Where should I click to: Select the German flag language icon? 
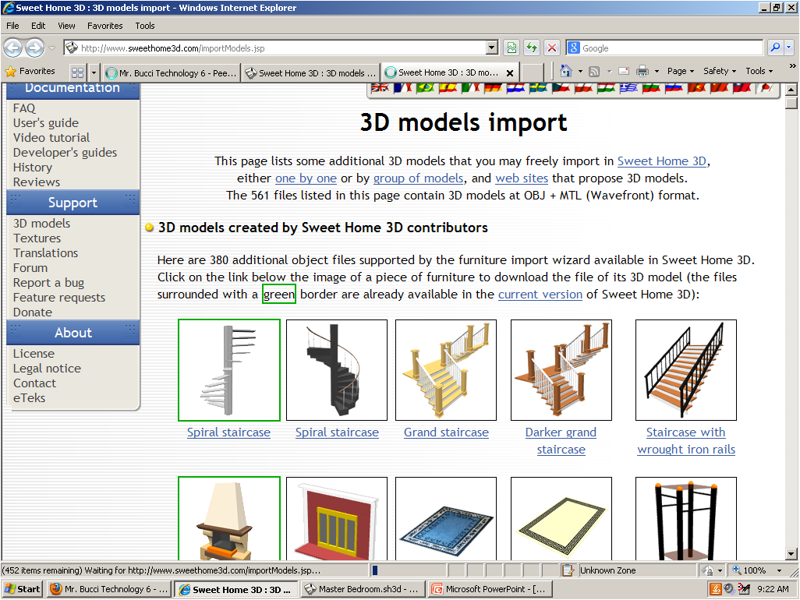(493, 88)
